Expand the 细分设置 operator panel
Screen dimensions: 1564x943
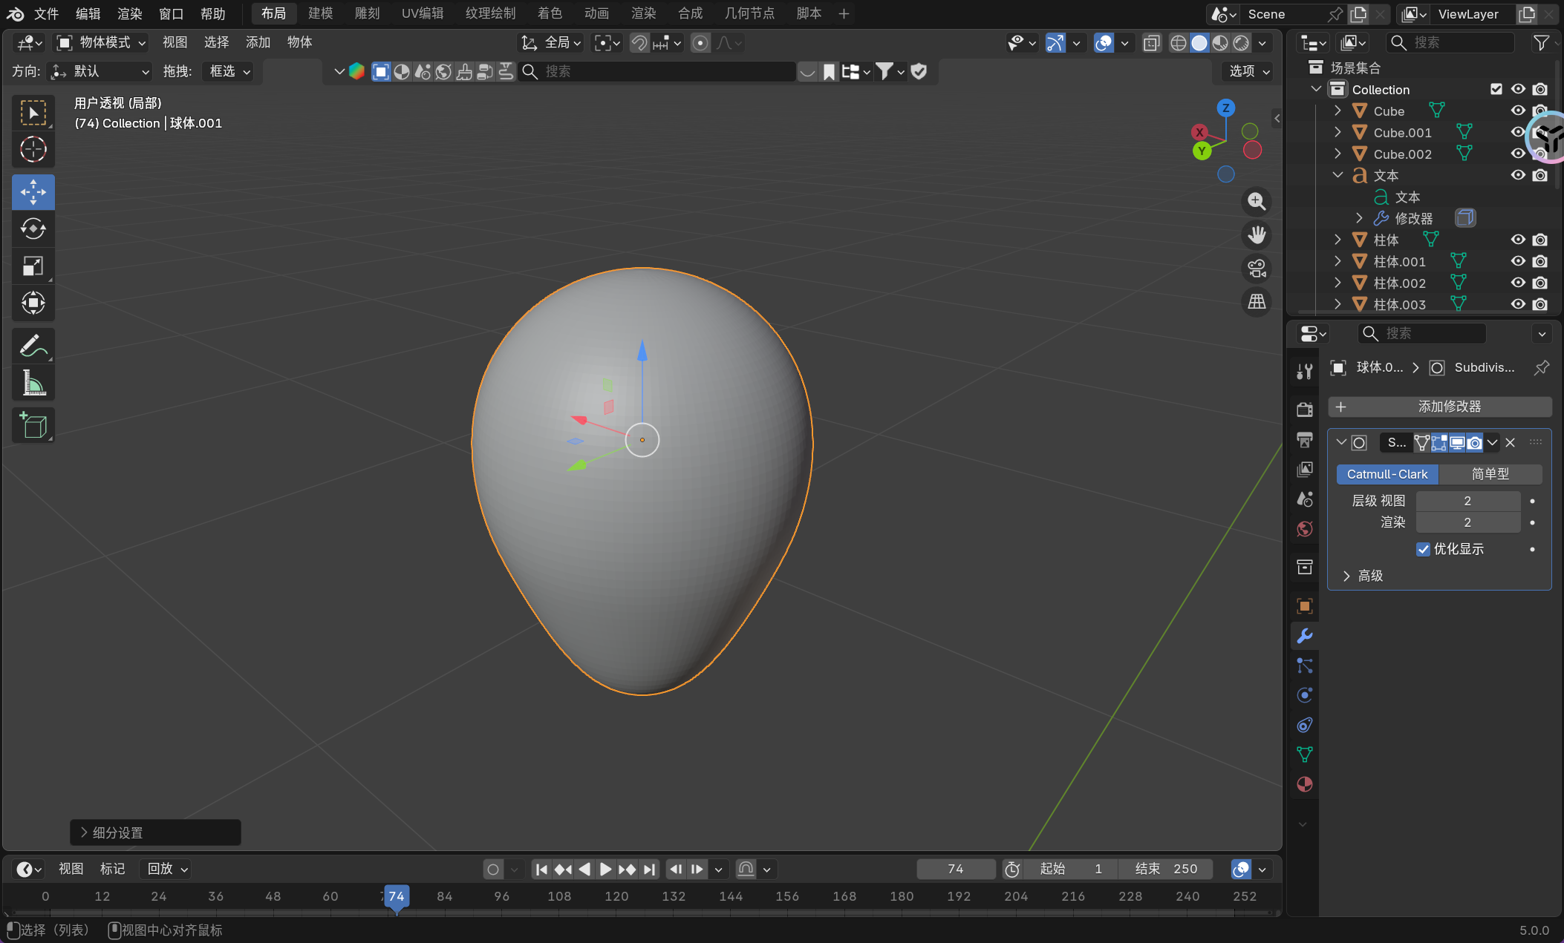pos(117,832)
